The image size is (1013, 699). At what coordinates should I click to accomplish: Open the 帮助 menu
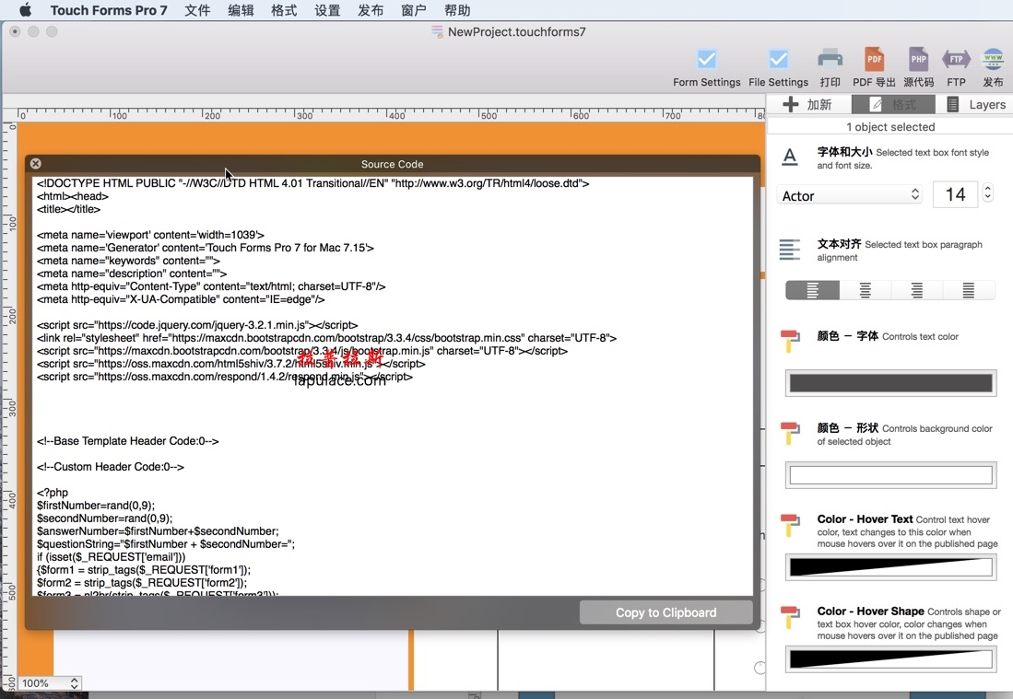(x=457, y=10)
